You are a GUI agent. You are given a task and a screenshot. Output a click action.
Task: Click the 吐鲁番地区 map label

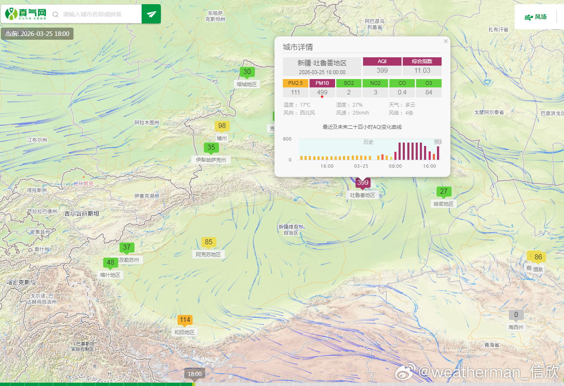coord(363,195)
